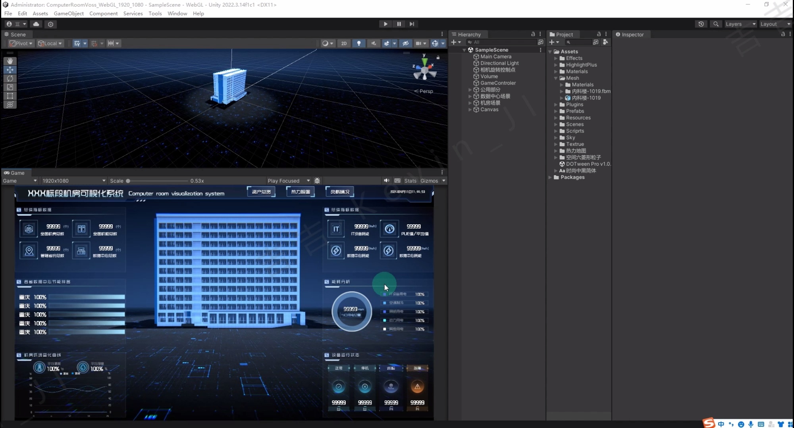This screenshot has width=794, height=428.
Task: Expand the Canvas object in Hierarchy
Action: [470, 110]
